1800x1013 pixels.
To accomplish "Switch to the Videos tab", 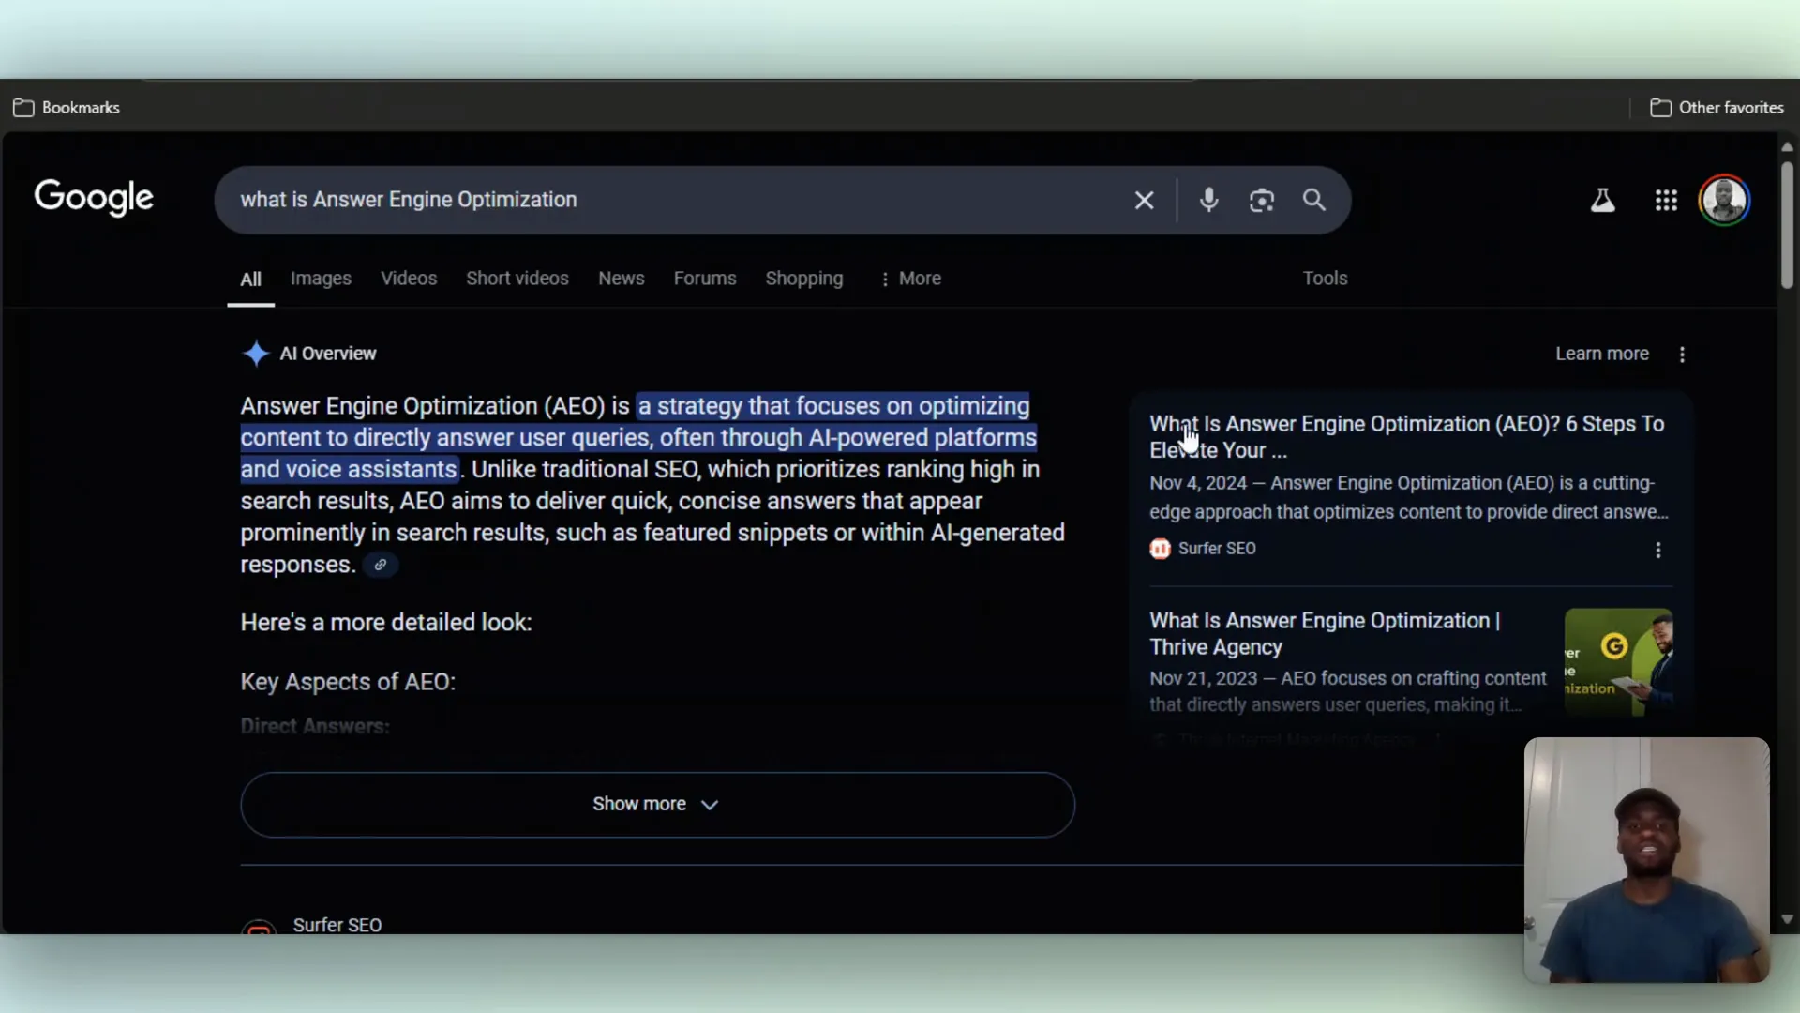I will coord(409,279).
